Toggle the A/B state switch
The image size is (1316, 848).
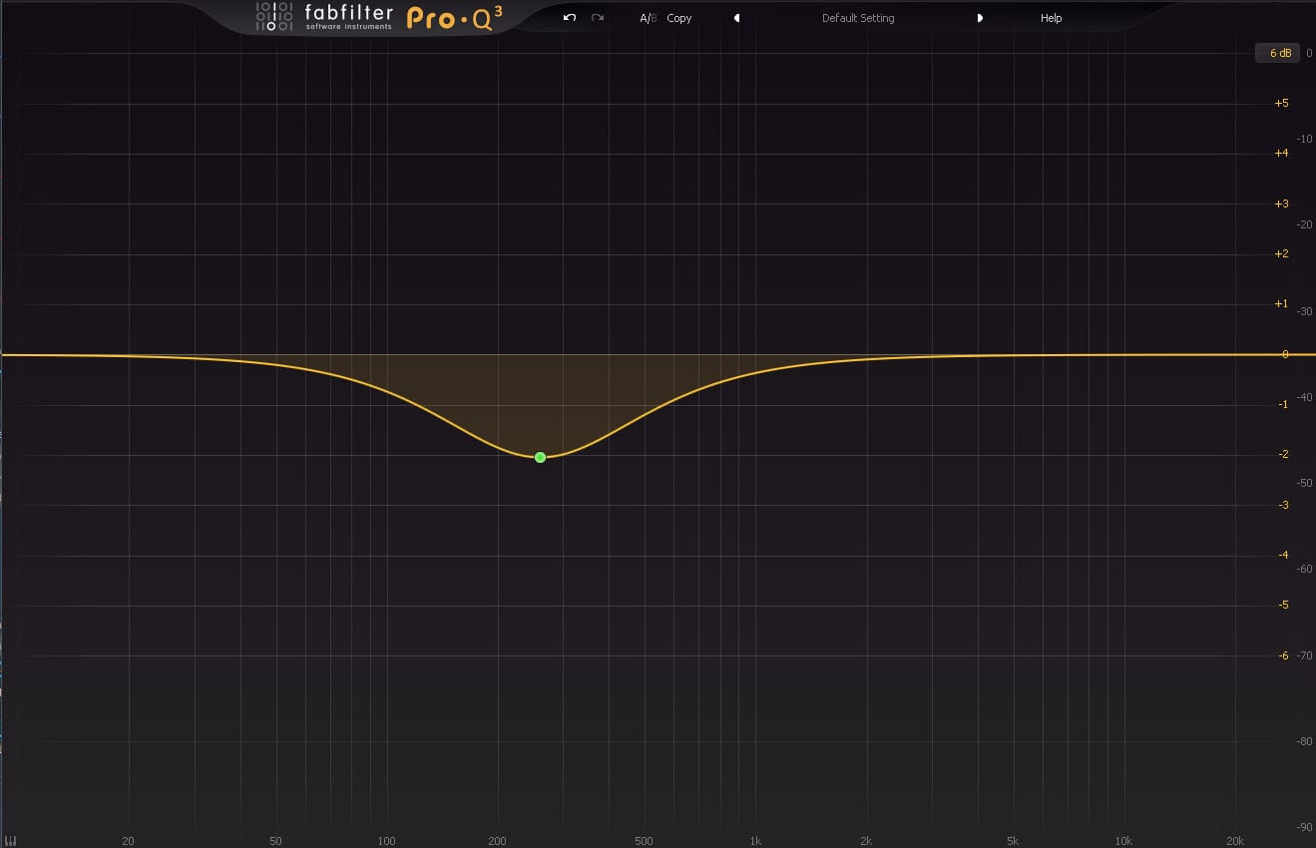click(x=648, y=18)
